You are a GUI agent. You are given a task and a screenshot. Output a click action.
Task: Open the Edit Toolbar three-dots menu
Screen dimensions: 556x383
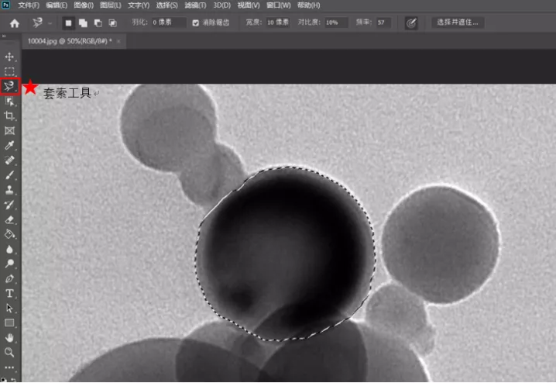[9, 367]
